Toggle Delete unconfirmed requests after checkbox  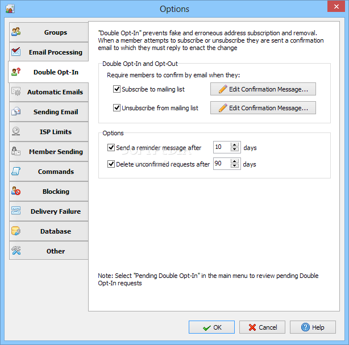111,164
